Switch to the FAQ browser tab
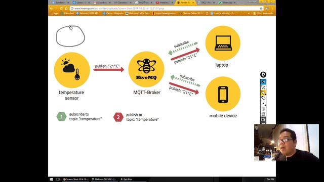Screen dimensions: 324x182 [x=206, y=3]
